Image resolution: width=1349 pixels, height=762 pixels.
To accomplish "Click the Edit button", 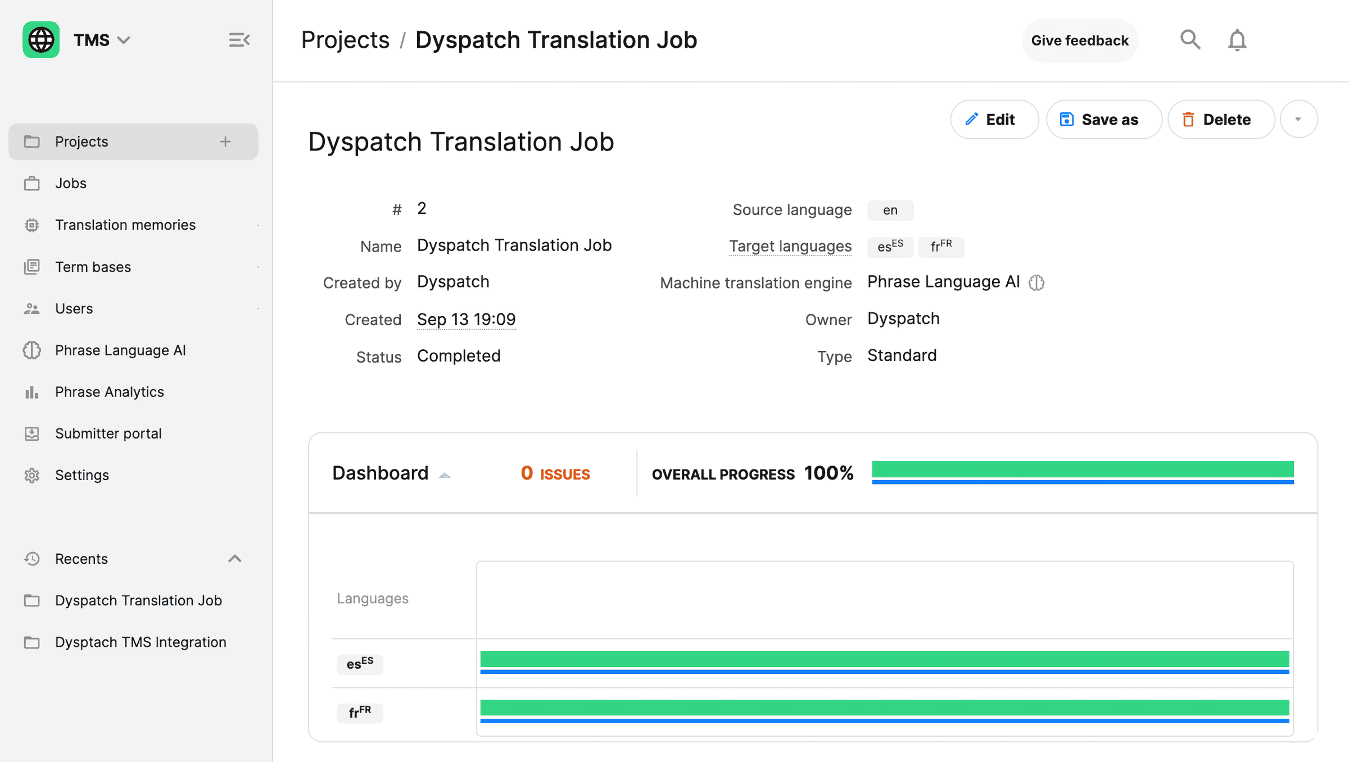I will (994, 120).
